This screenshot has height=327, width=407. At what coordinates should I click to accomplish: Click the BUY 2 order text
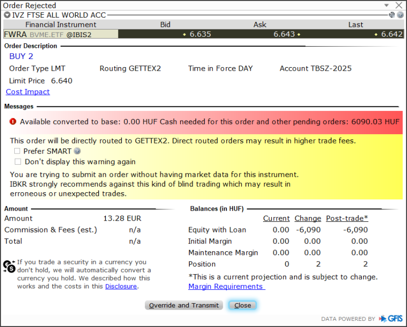[x=21, y=56]
